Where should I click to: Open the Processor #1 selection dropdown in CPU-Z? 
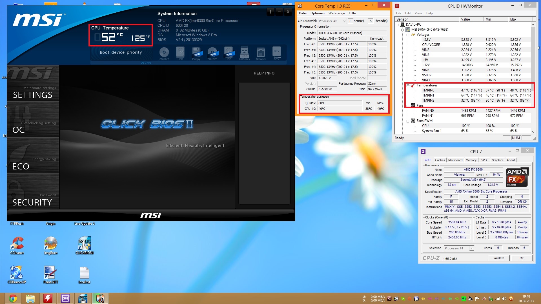[x=459, y=248]
